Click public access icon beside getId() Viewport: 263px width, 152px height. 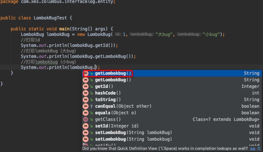click(x=91, y=86)
